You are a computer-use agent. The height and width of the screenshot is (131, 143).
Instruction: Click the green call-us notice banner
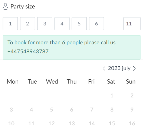coord(72,47)
